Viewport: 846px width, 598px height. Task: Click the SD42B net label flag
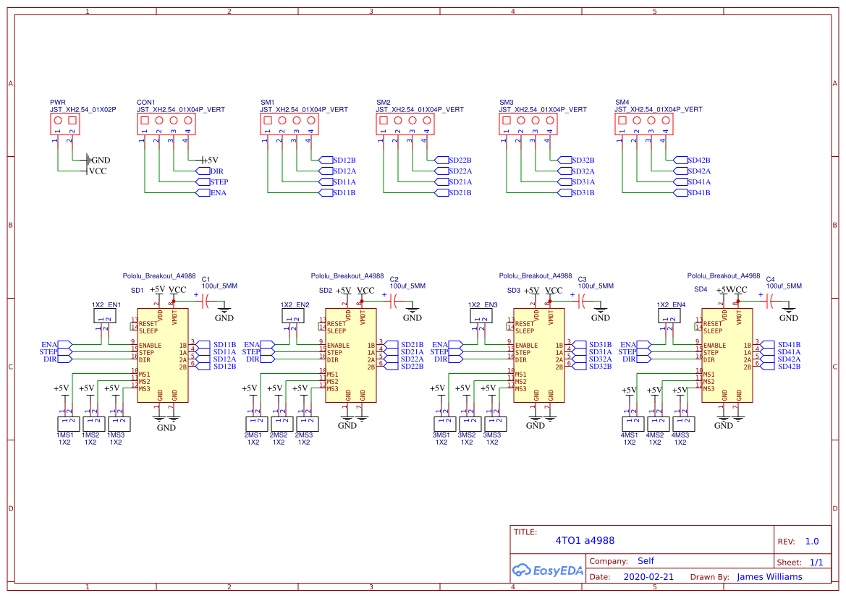point(680,161)
